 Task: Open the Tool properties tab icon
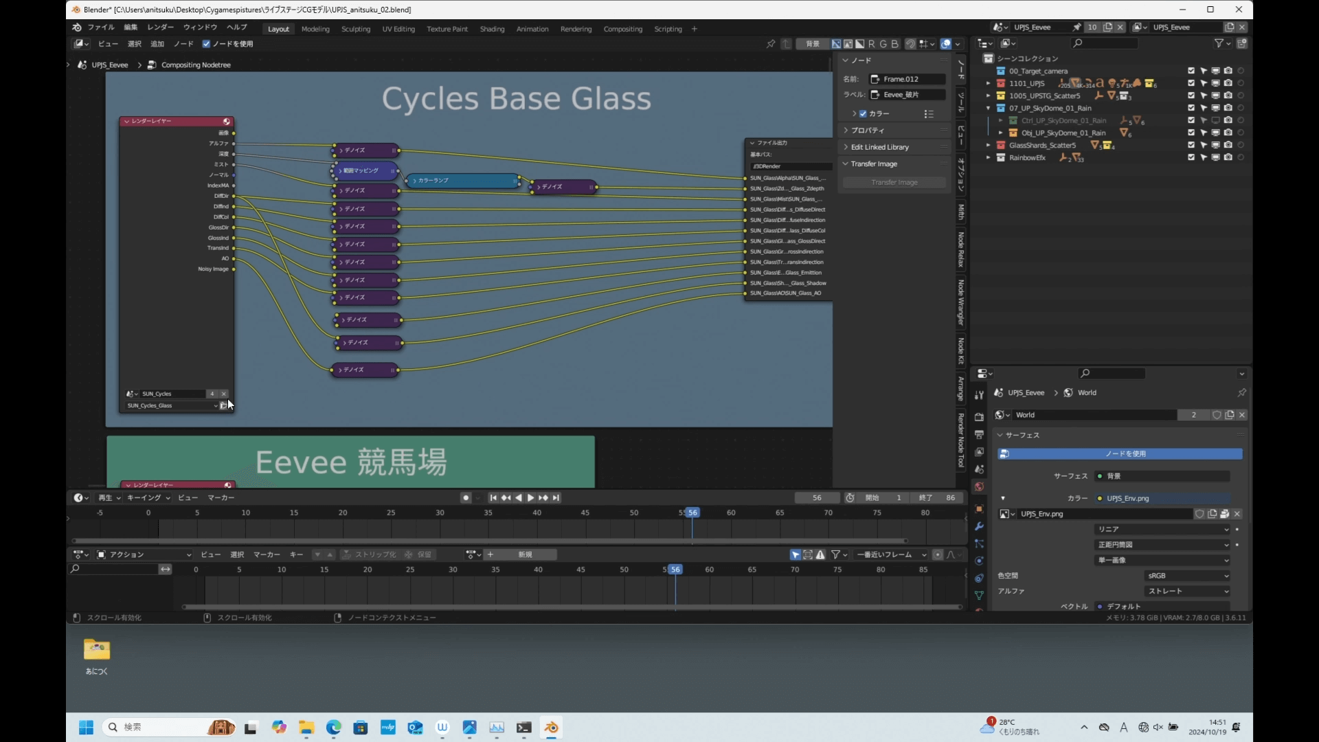pyautogui.click(x=979, y=395)
